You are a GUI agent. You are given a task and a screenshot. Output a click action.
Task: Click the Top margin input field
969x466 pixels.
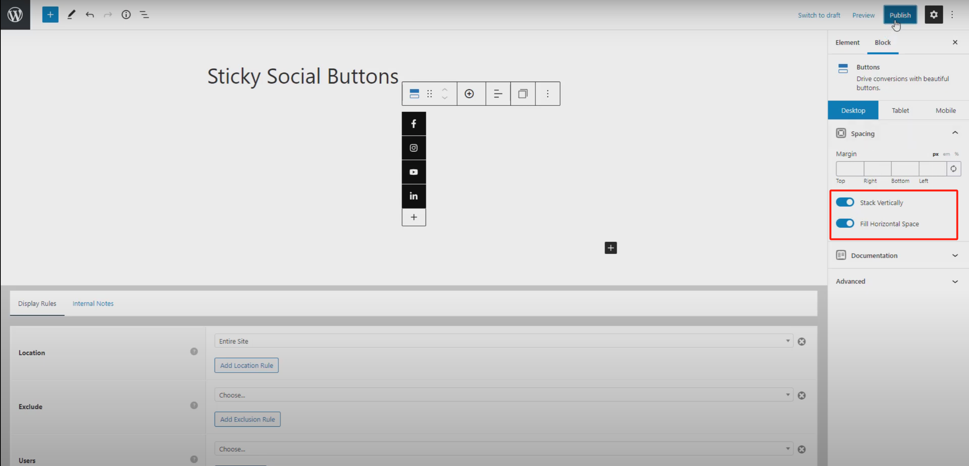pyautogui.click(x=849, y=169)
